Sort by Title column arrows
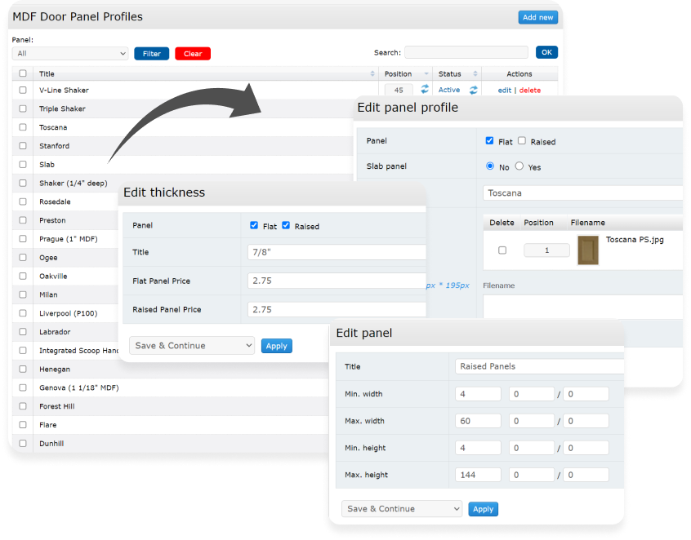 click(x=373, y=74)
